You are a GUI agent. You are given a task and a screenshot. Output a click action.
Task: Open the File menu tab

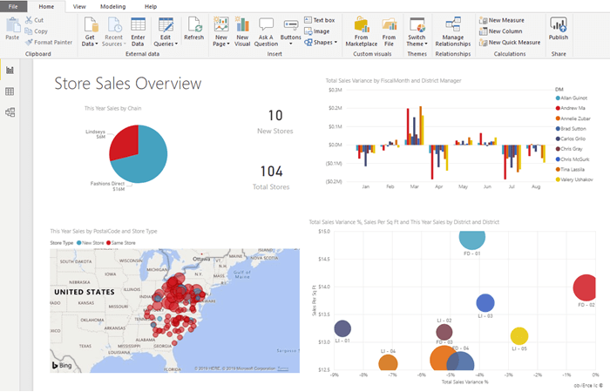(x=12, y=6)
